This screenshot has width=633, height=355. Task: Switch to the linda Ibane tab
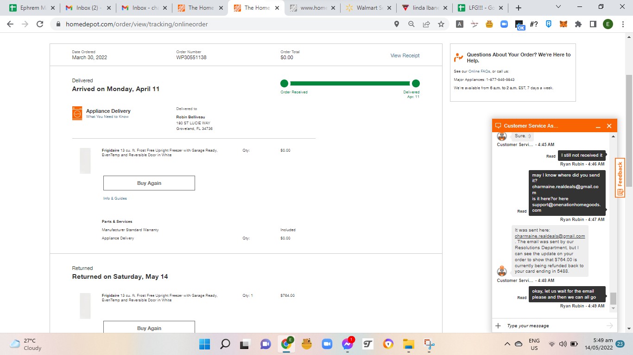tap(424, 8)
